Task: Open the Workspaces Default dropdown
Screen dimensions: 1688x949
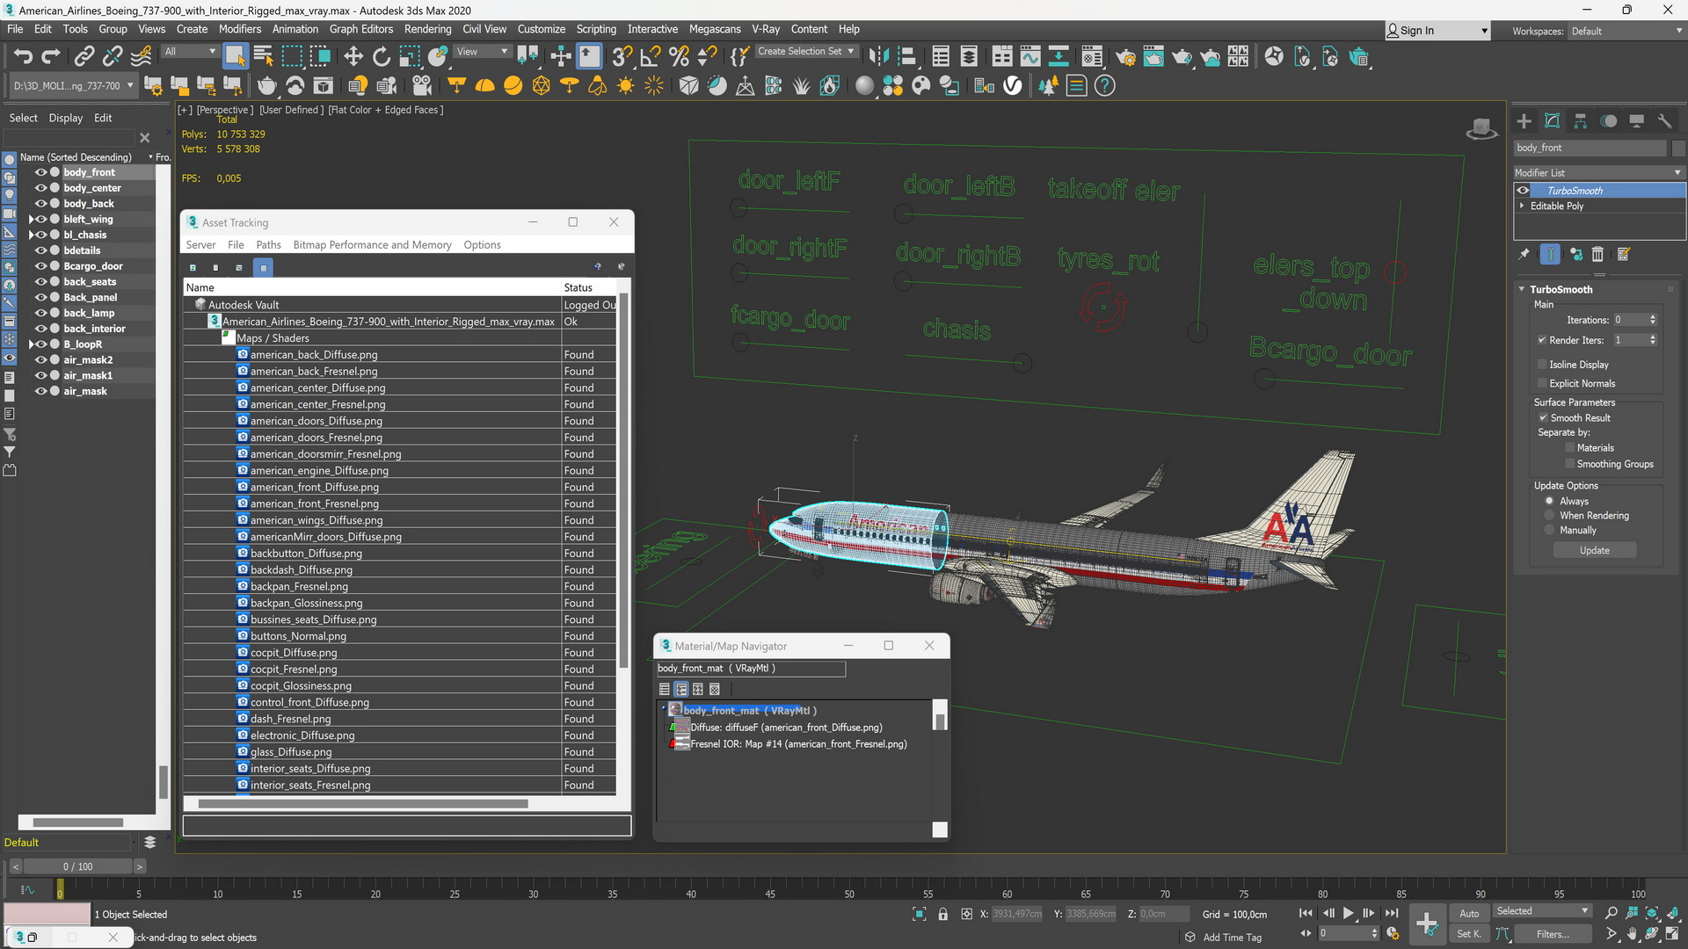Action: [1626, 31]
